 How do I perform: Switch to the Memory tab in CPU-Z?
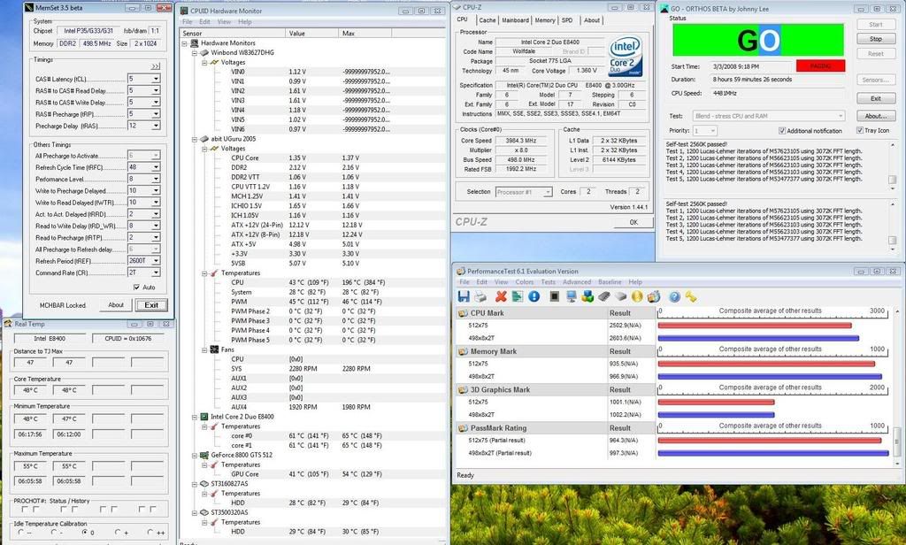545,20
